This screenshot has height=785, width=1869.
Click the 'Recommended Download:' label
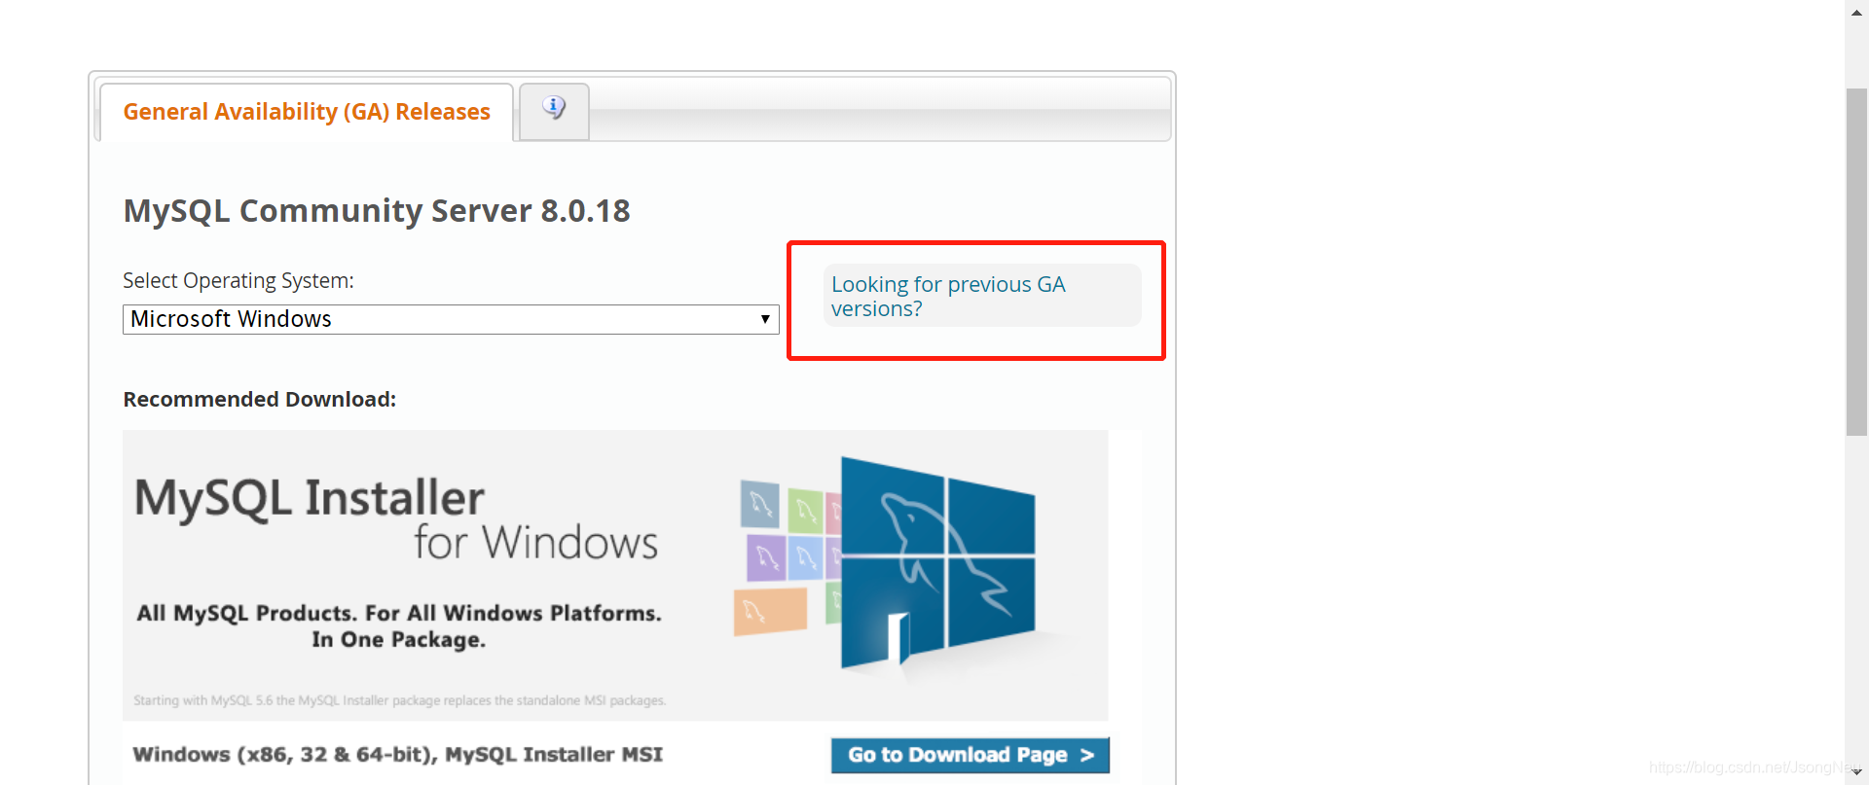[260, 399]
